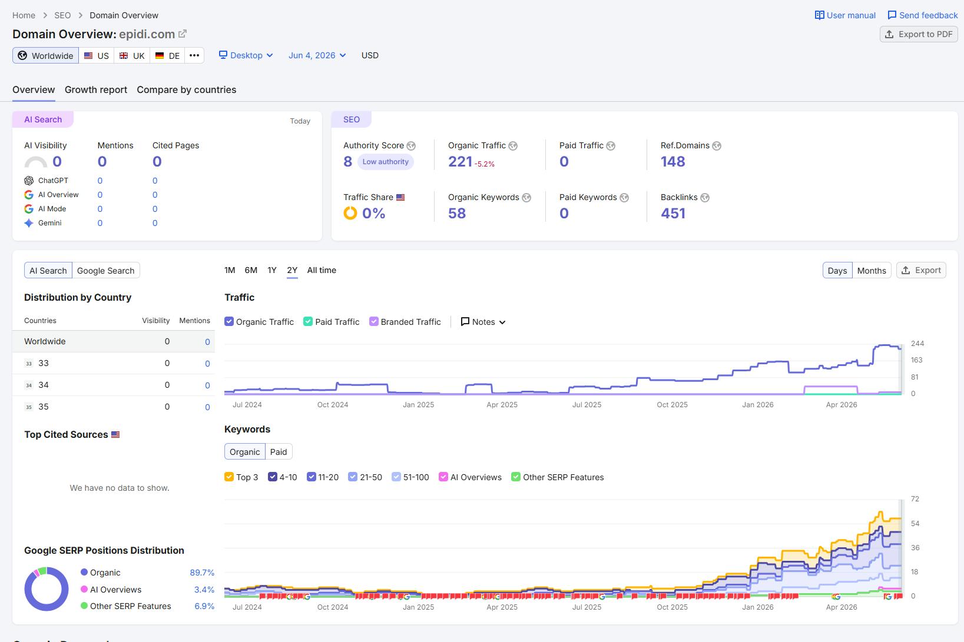This screenshot has width=964, height=642.
Task: Select 6M time range
Action: point(251,270)
